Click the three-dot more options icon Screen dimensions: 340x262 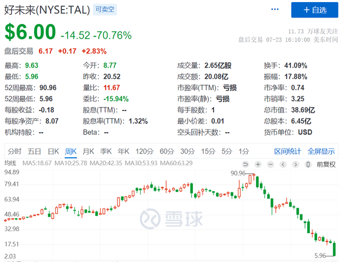[275, 10]
